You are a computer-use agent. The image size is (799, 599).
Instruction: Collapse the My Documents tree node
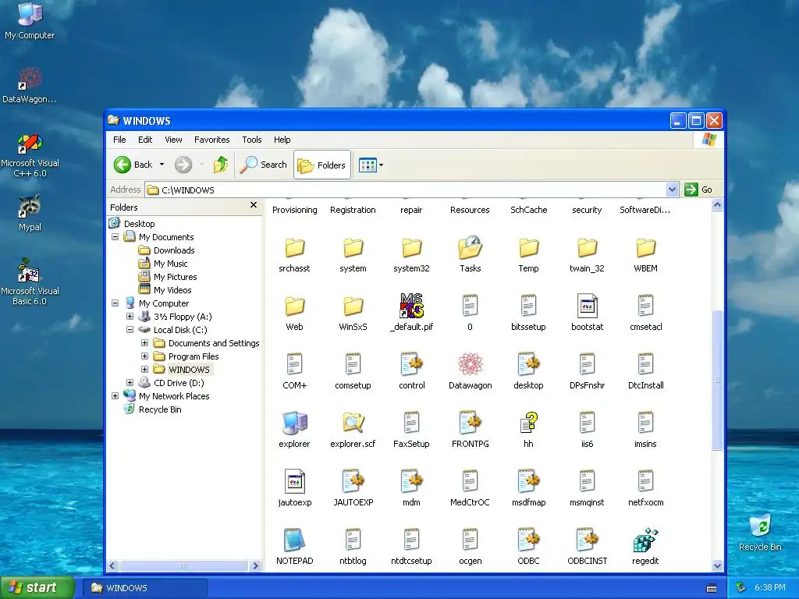[115, 237]
